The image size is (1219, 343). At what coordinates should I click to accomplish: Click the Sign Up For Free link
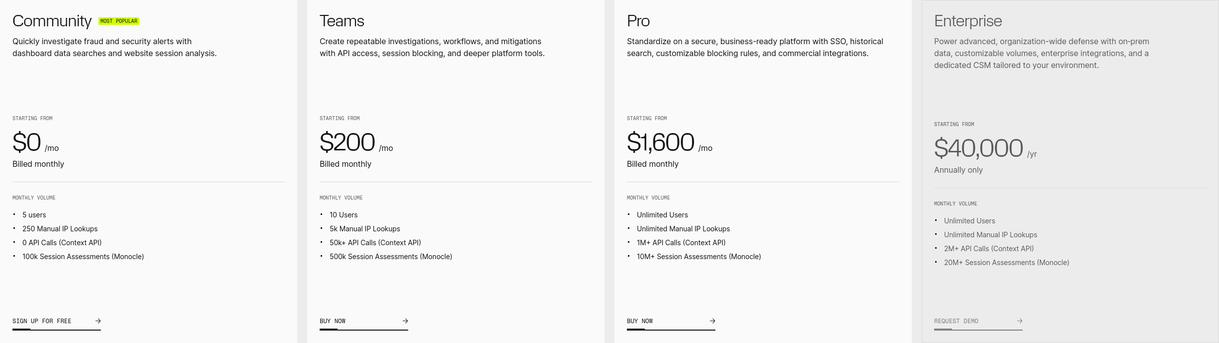pyautogui.click(x=42, y=321)
